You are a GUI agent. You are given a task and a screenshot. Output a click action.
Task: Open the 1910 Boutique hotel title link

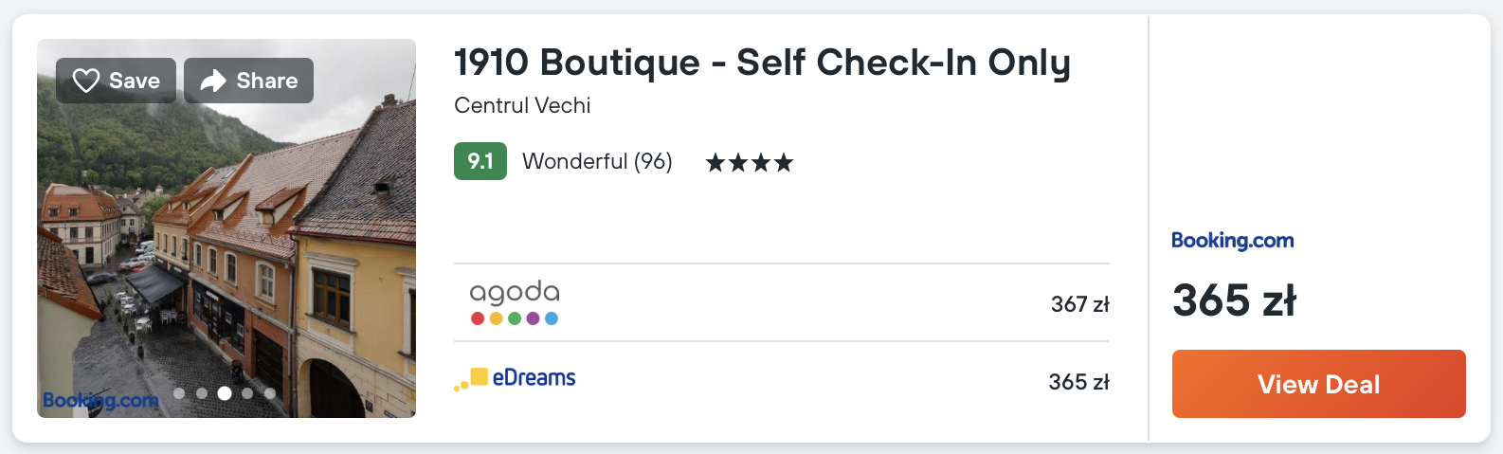click(762, 63)
